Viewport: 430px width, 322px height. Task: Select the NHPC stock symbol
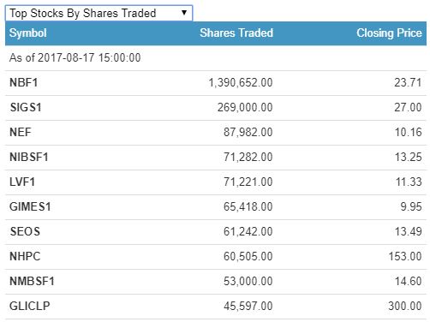(x=25, y=257)
